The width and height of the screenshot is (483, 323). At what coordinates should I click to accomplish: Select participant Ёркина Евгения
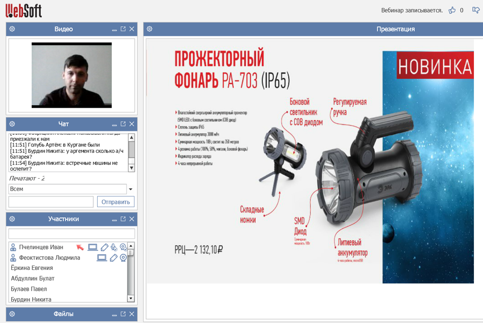(32, 268)
